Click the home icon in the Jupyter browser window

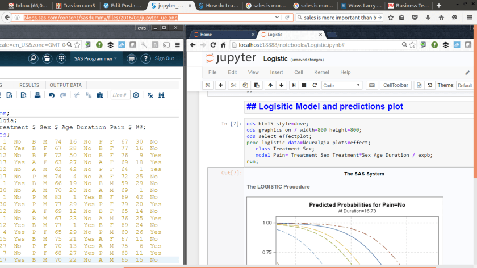pos(223,45)
